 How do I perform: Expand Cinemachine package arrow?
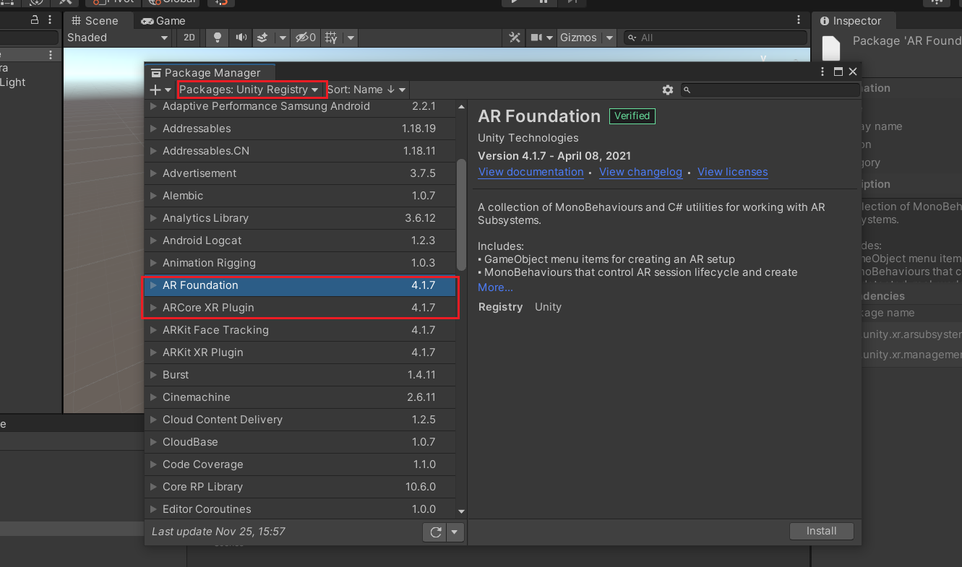(x=153, y=397)
